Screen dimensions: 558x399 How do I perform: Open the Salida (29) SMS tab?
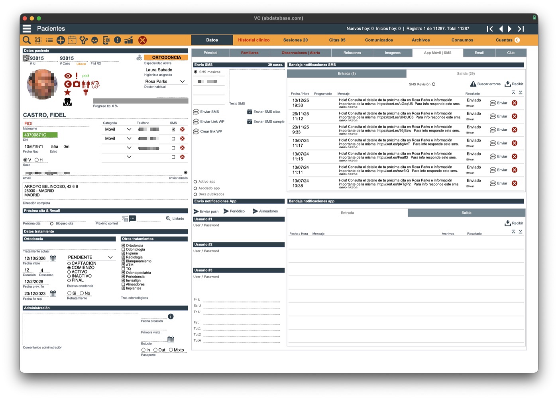click(466, 74)
